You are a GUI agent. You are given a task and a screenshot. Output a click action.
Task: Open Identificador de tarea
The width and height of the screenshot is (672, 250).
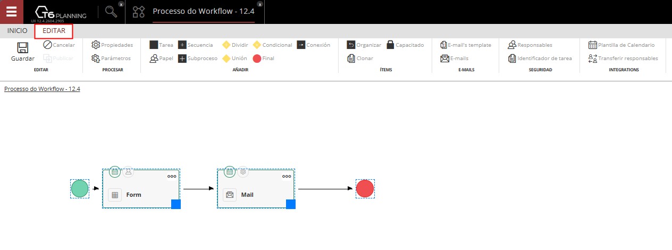pyautogui.click(x=540, y=59)
